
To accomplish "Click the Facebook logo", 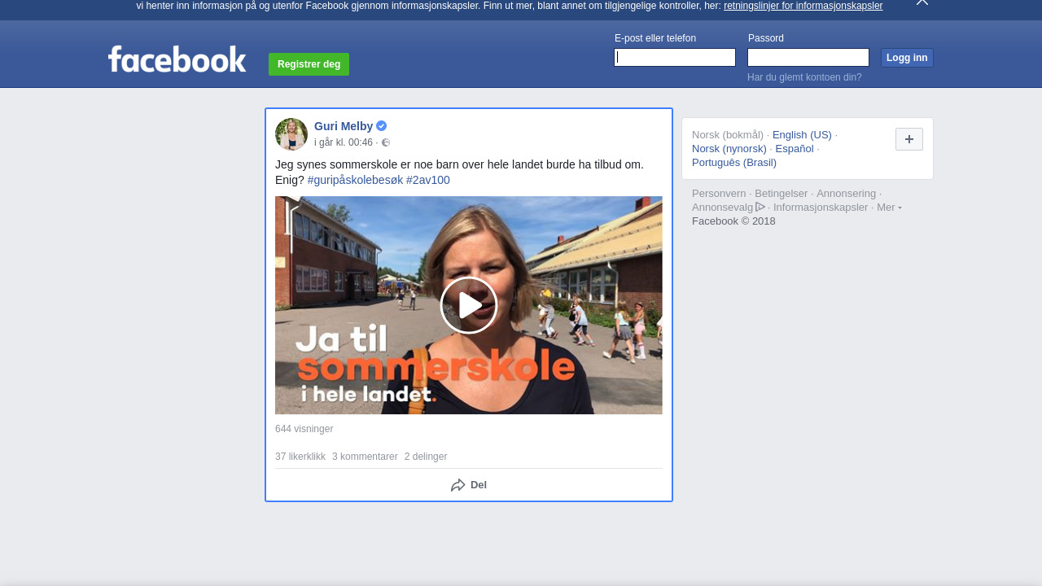I will coord(177,59).
